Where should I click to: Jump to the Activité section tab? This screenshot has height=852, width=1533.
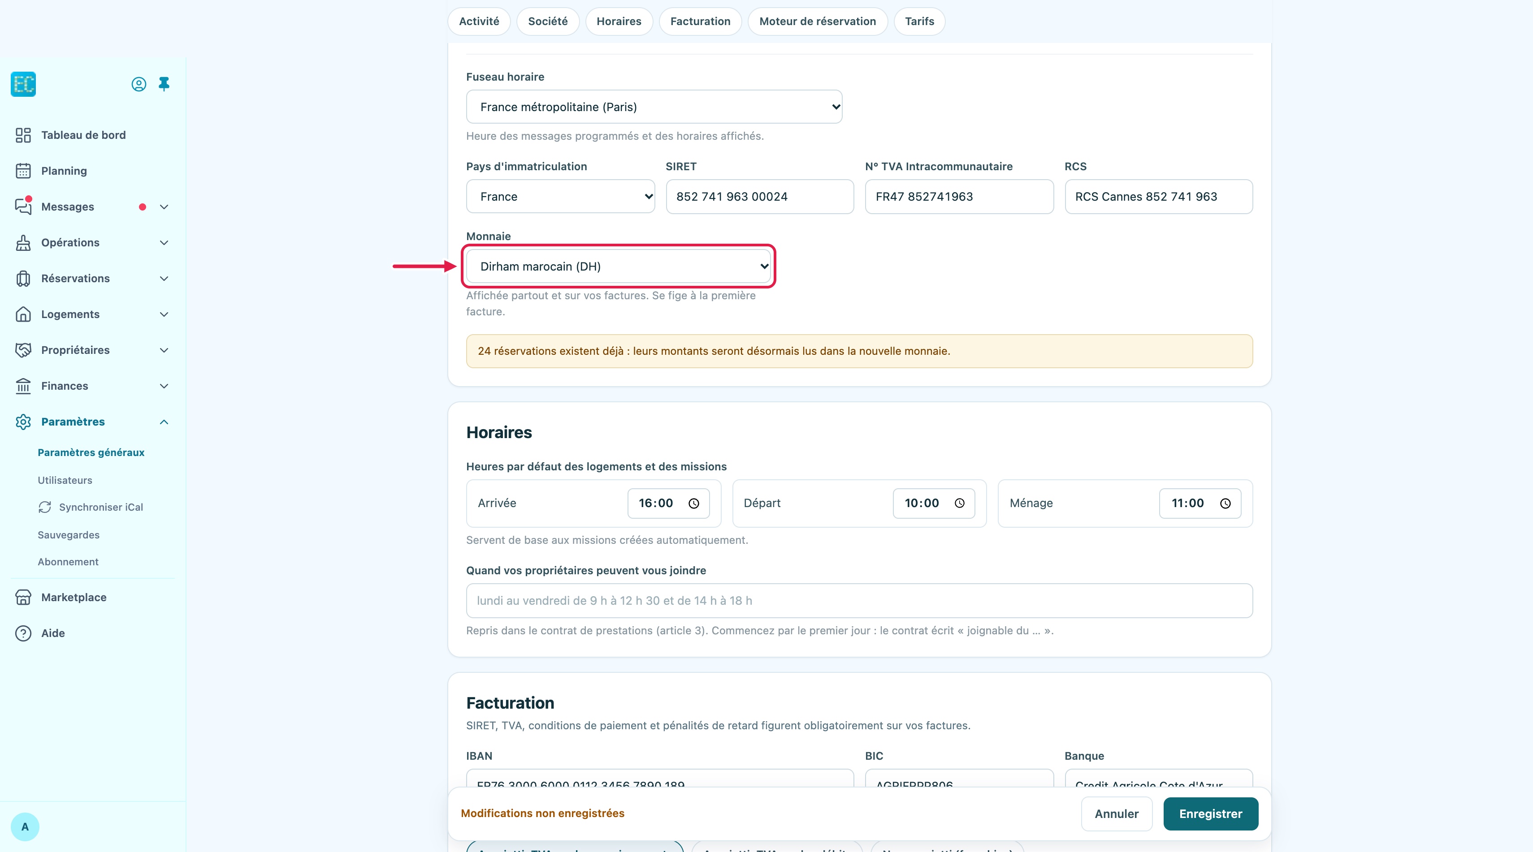478,22
